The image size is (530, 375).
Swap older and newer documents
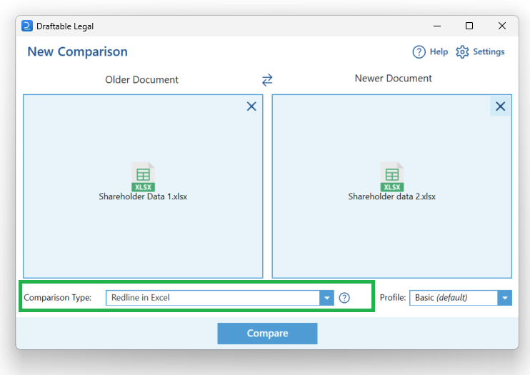pyautogui.click(x=267, y=80)
